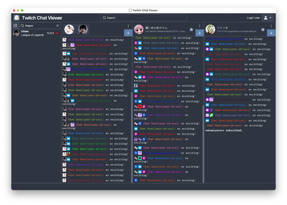The width and height of the screenshot is (287, 205).
Task: Click the orange fruit badge in first chat
Action: (x=68, y=154)
